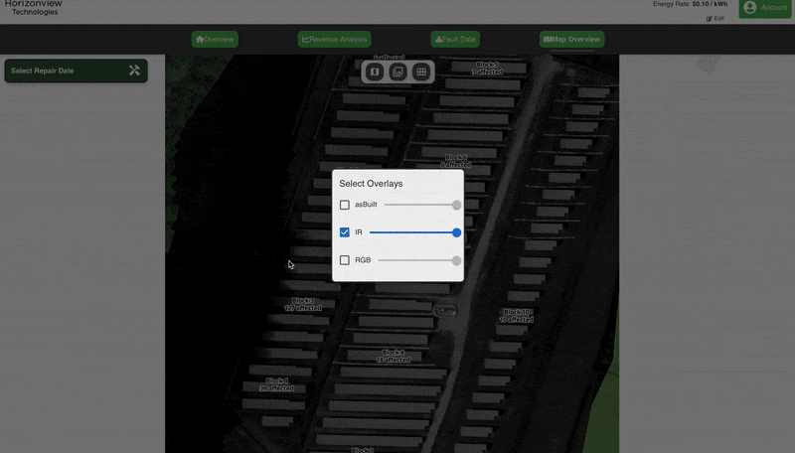Uncheck the IR overlay checkbox
The width and height of the screenshot is (795, 453).
click(345, 232)
